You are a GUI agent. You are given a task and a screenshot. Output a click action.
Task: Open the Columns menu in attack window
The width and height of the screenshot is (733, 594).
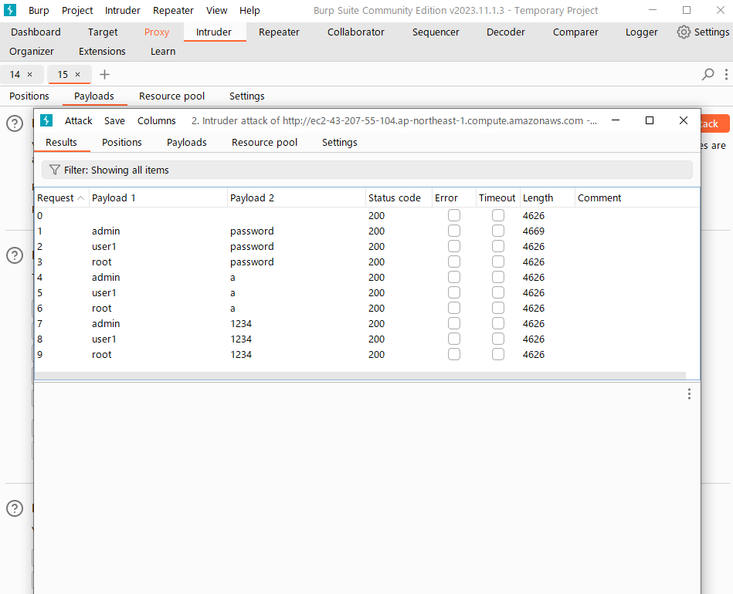tap(157, 120)
